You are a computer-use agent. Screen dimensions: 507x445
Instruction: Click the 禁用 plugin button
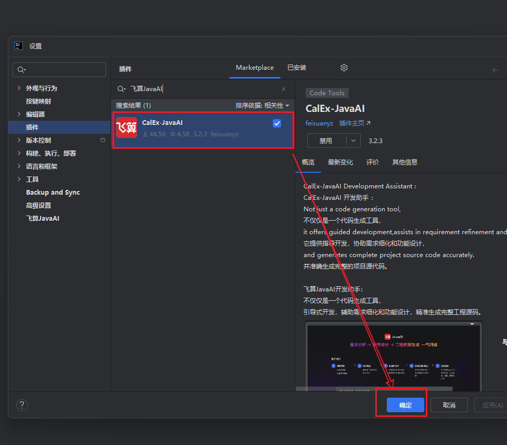pos(326,141)
